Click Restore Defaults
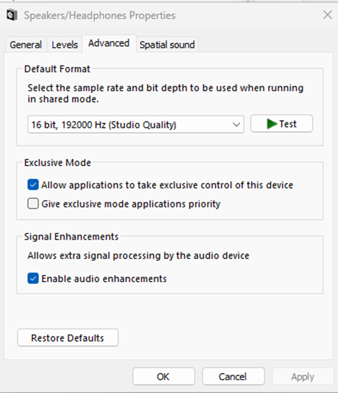338x393 pixels. 68,338
